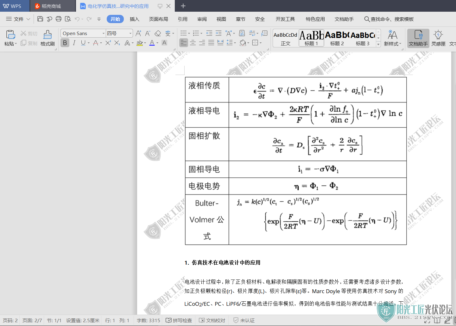
Task: Apply the 标题 1 style
Action: click(x=311, y=38)
